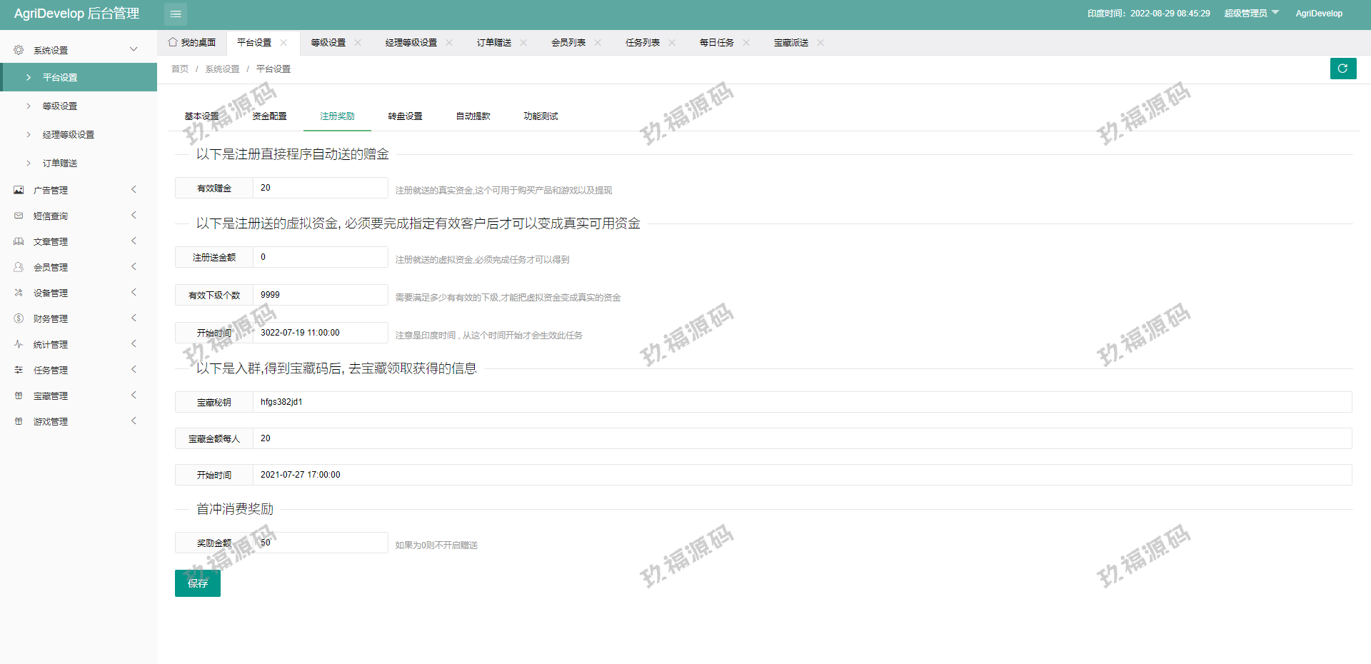Close the 等级设置 tab
The width and height of the screenshot is (1371, 664).
[358, 43]
